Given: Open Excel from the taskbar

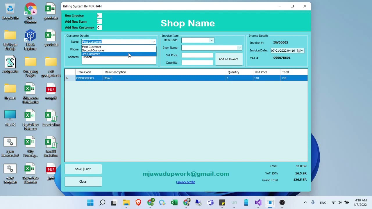Looking at the screenshot, I should click(174, 203).
